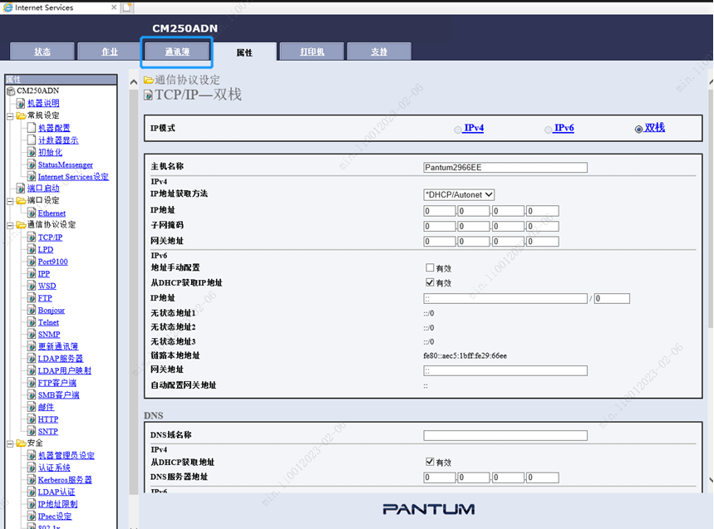Click the document icon beside 计数器显示
Image resolution: width=714 pixels, height=529 pixels.
pyautogui.click(x=32, y=140)
